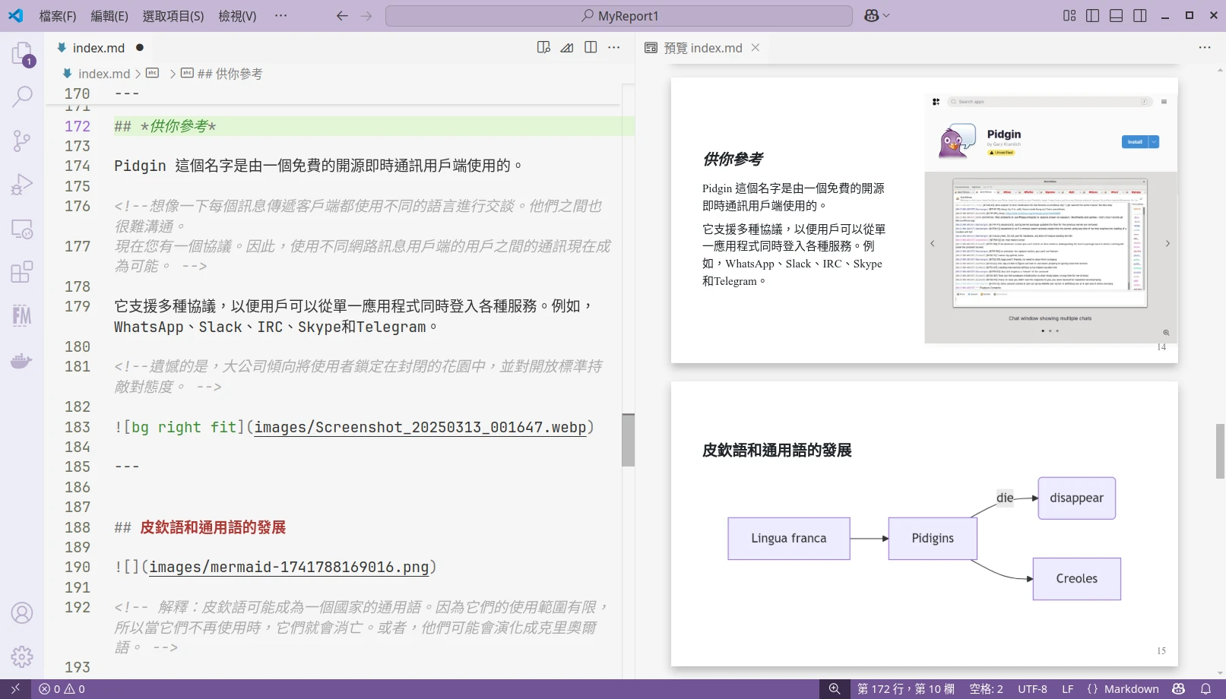Toggle the bottom panel layout button
This screenshot has width=1226, height=699.
[1116, 16]
